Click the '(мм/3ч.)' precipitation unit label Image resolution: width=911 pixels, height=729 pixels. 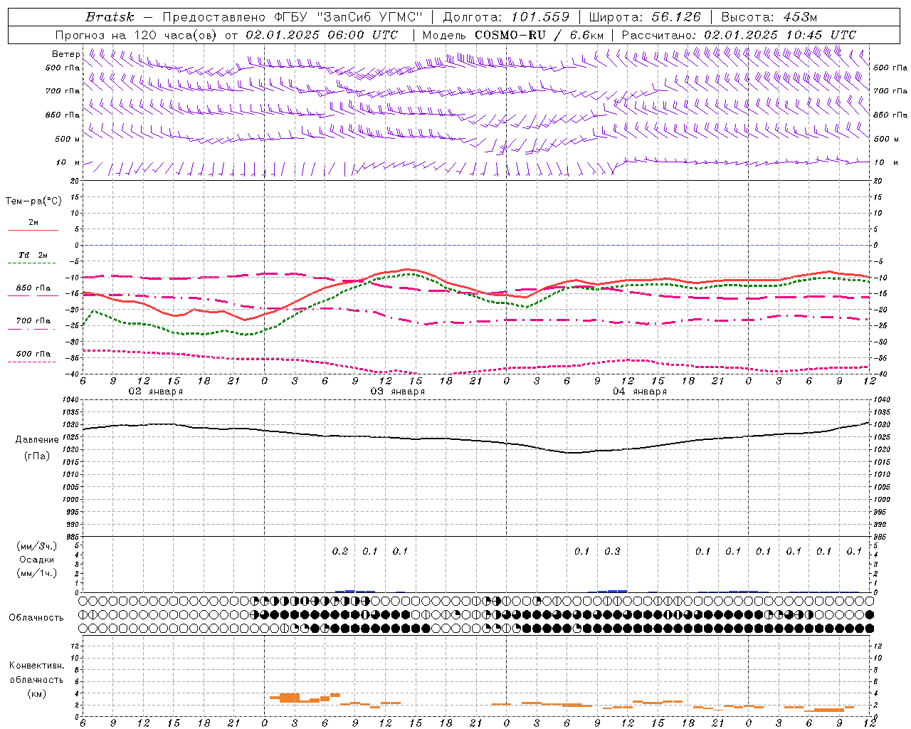click(37, 546)
